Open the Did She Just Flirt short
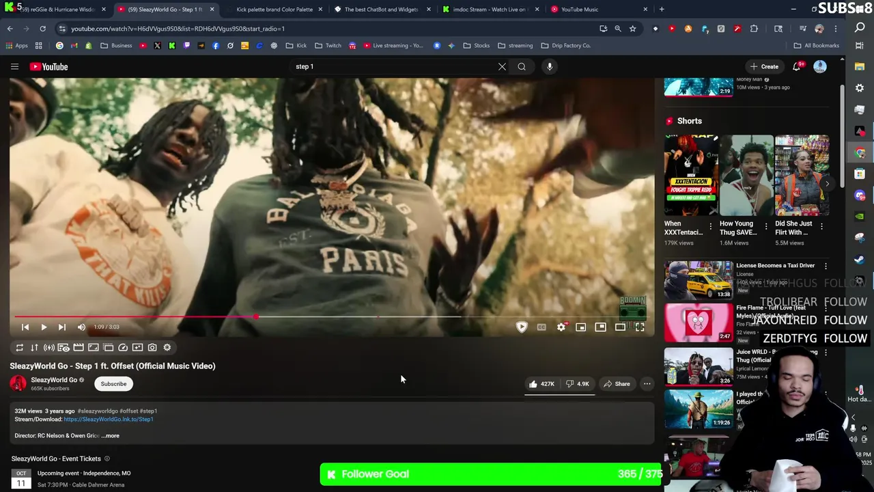Viewport: 874px width, 492px height. 802,176
